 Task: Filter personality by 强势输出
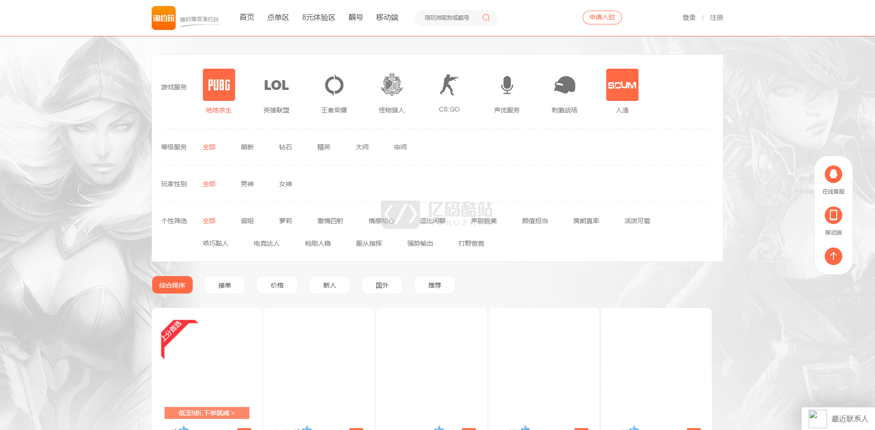point(420,243)
